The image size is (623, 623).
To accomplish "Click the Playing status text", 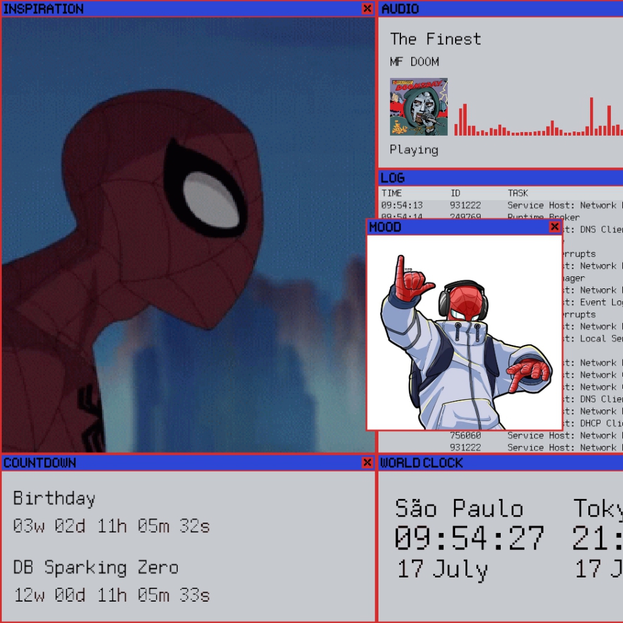I will [x=414, y=150].
